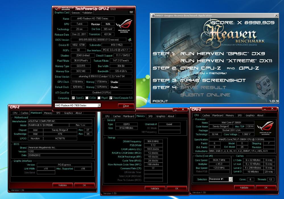Click OK in mainboard CPU-Z window

tap(85, 185)
